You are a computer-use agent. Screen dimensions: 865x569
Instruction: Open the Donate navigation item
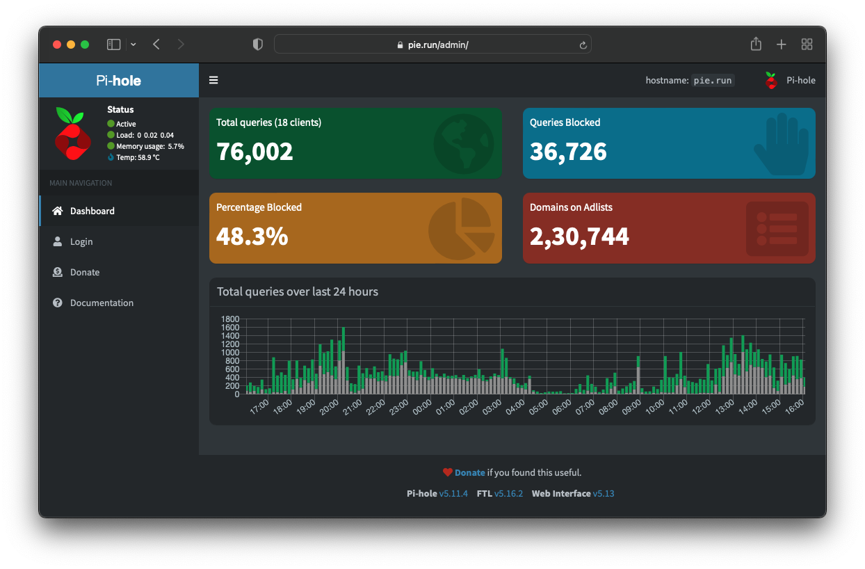click(119, 272)
